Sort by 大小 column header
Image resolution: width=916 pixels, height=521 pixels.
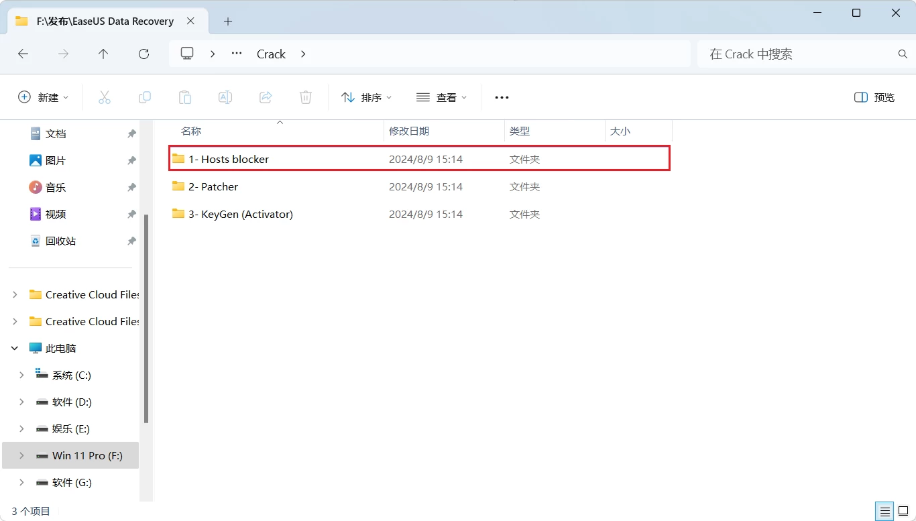coord(638,131)
